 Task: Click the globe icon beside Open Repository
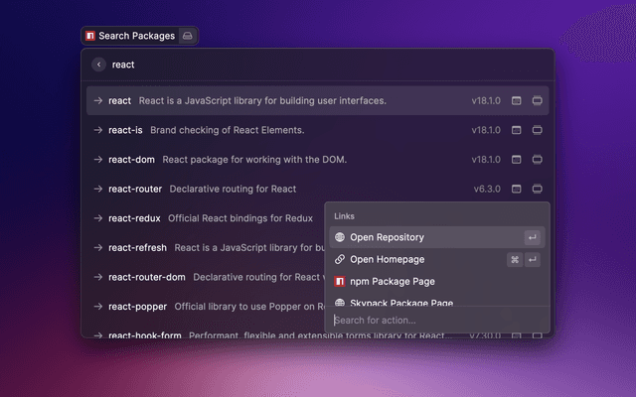pyautogui.click(x=340, y=237)
